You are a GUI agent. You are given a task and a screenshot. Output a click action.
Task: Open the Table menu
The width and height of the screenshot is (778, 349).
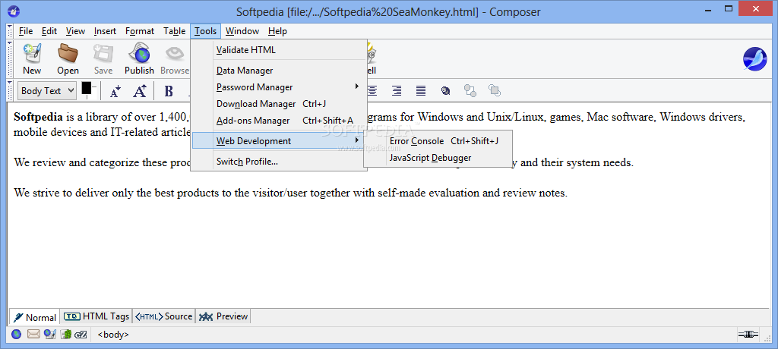point(175,31)
